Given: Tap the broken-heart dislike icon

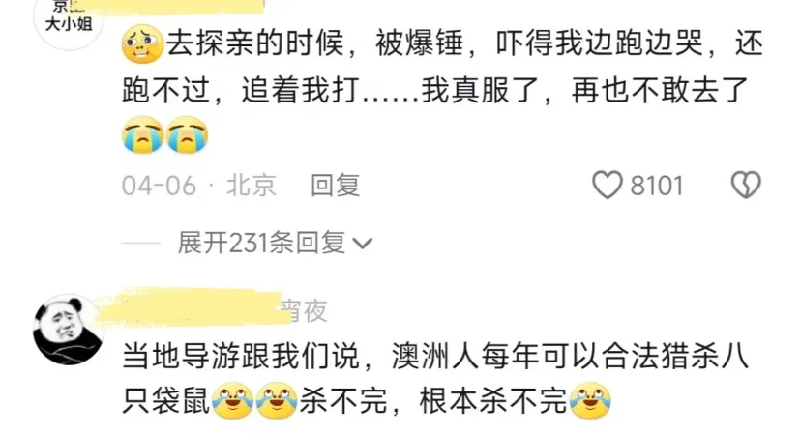Looking at the screenshot, I should 746,185.
